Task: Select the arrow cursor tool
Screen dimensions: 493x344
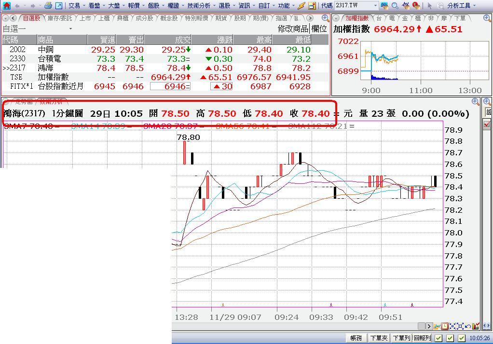Action: 429,6
